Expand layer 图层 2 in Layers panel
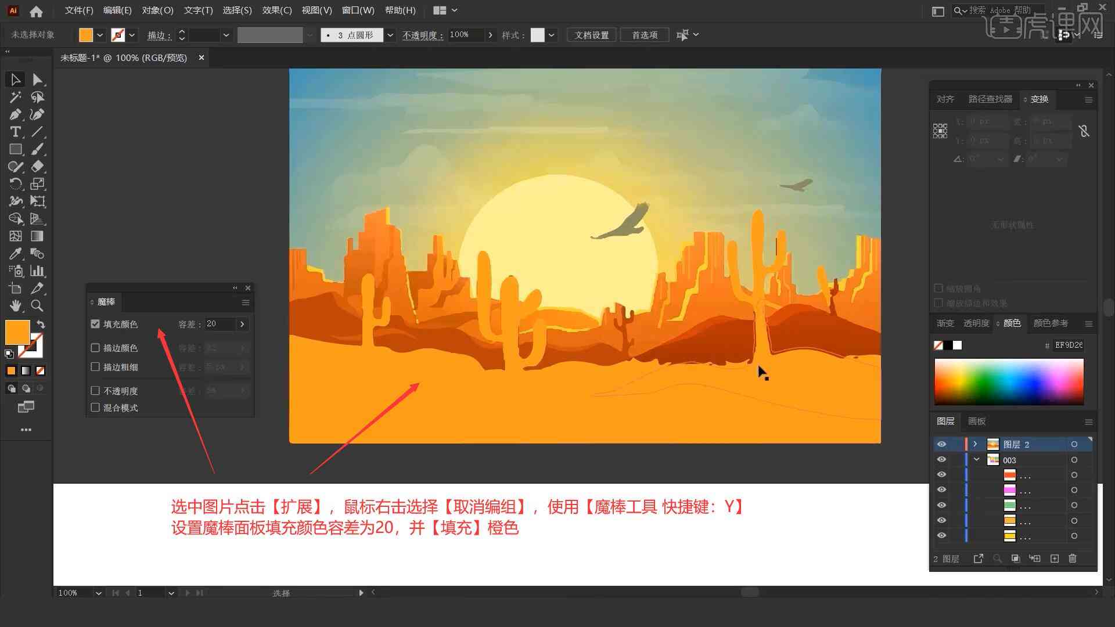Image resolution: width=1115 pixels, height=627 pixels. [974, 444]
